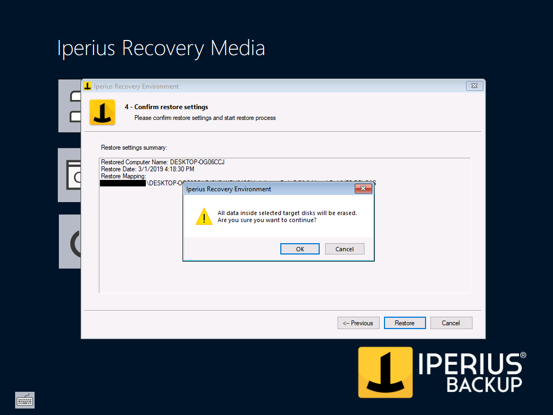Click the yellow warning triangle icon
This screenshot has width=553, height=415.
[x=204, y=216]
